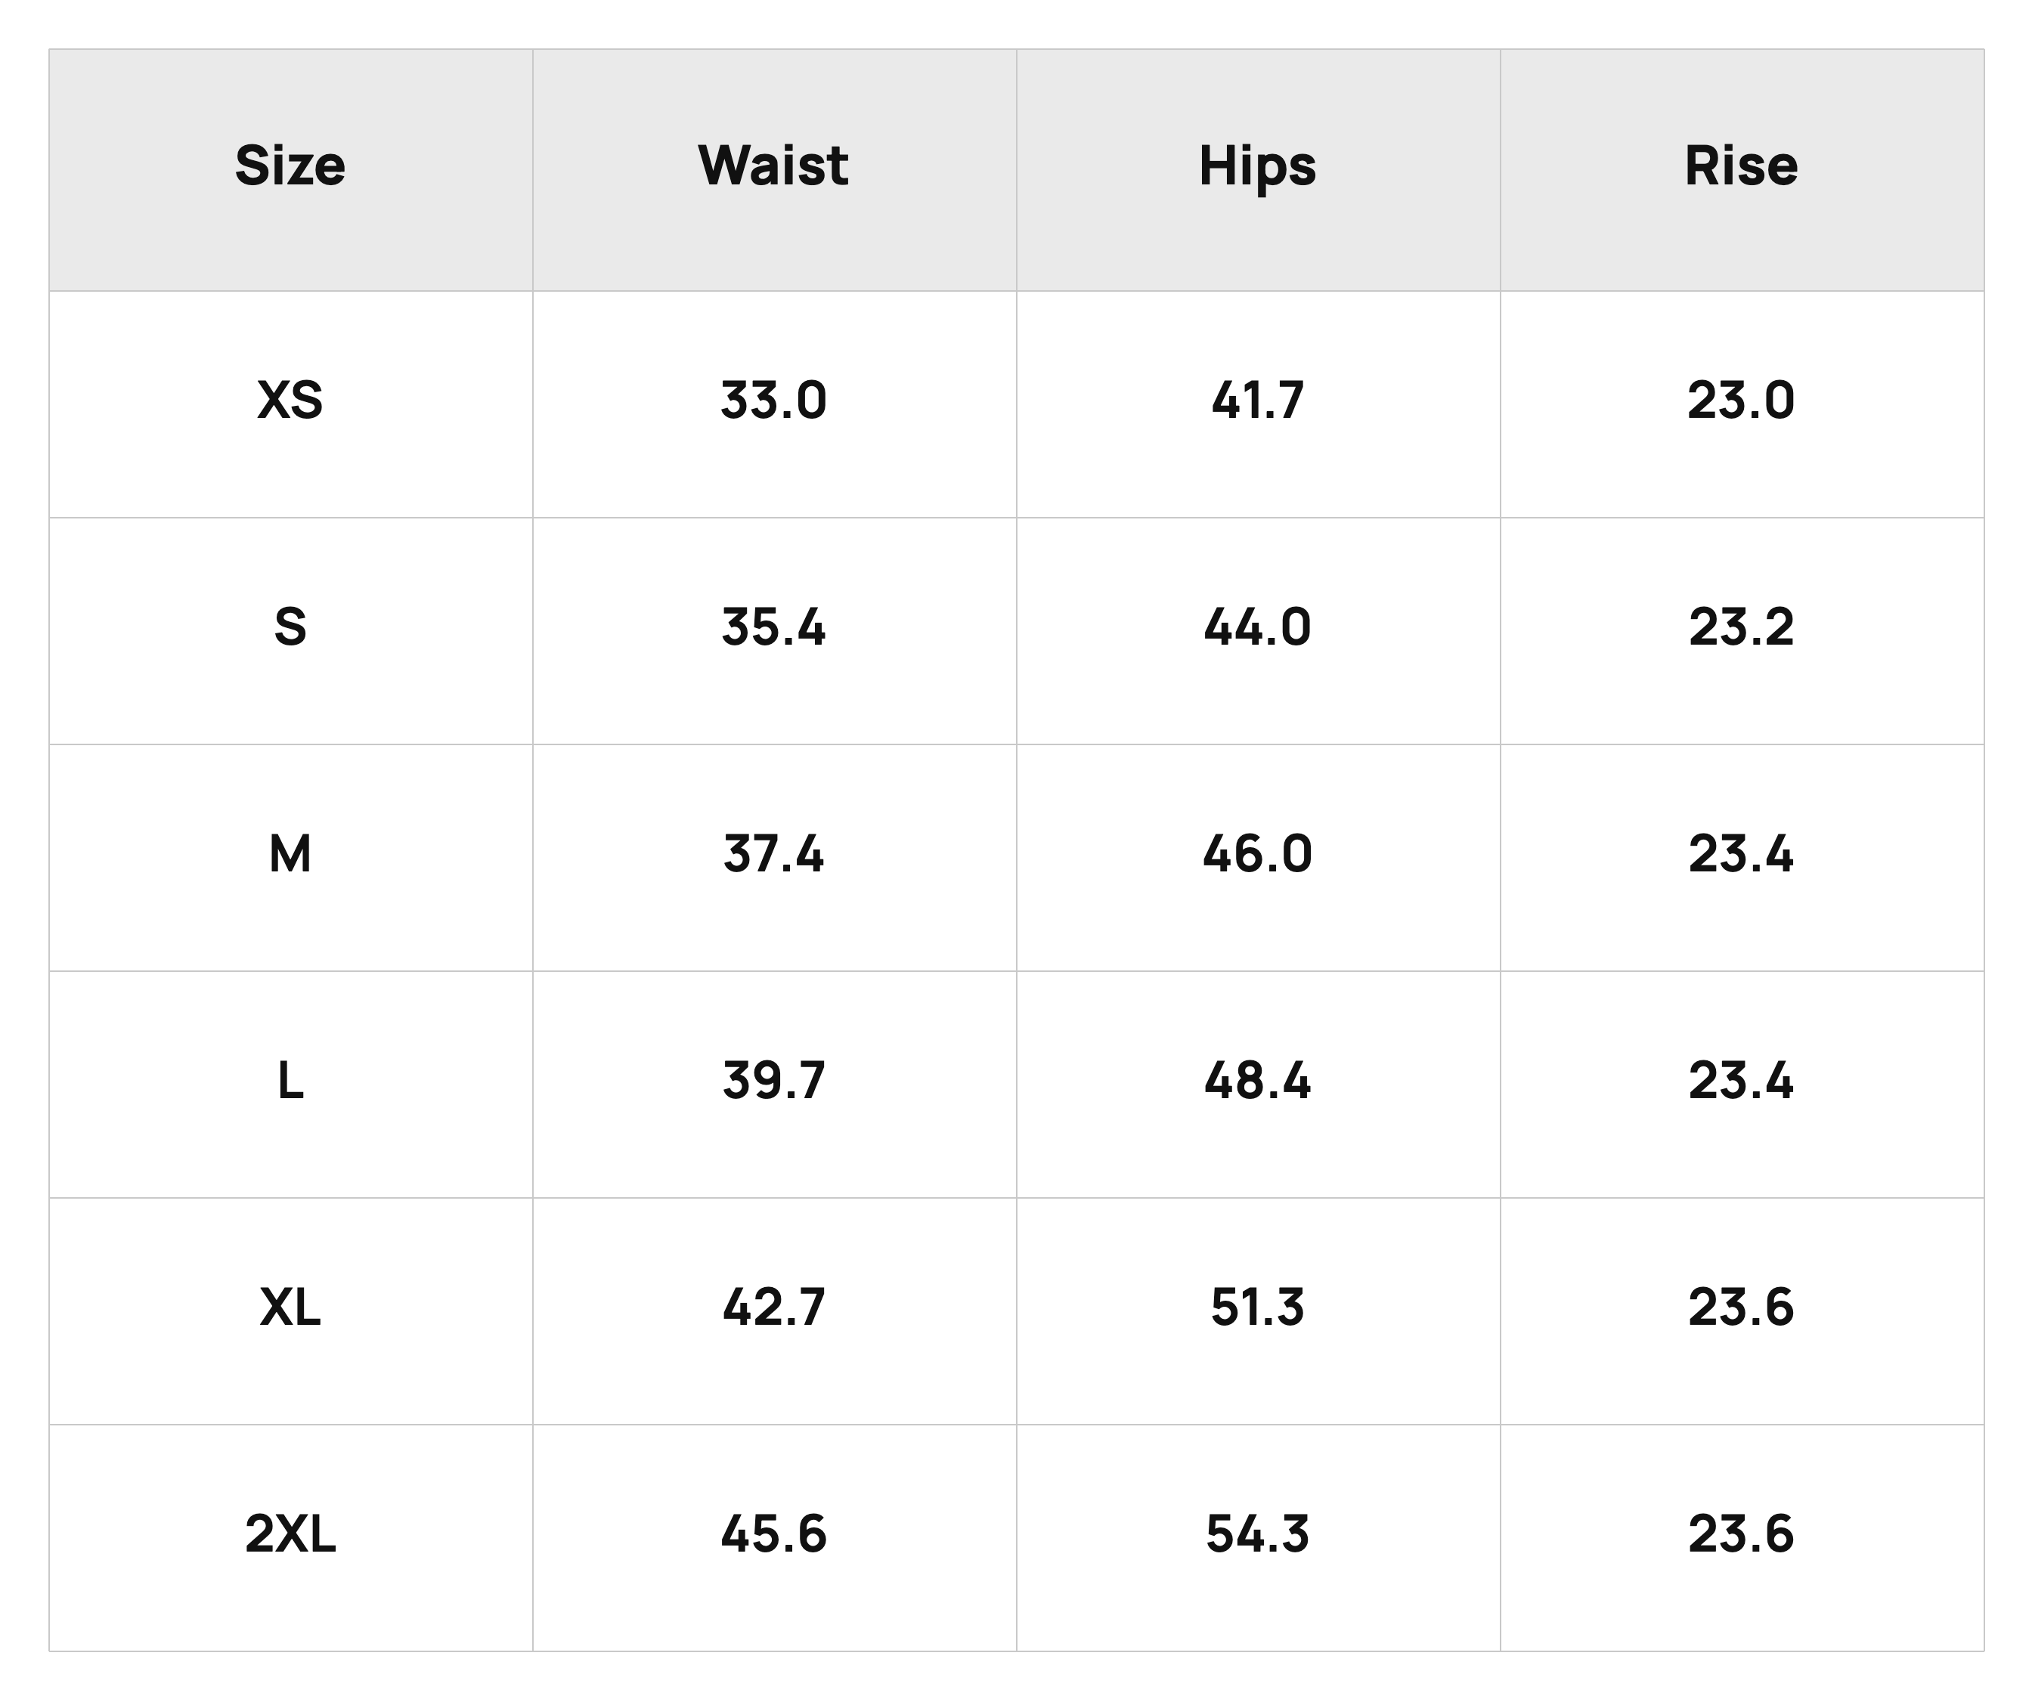Click the 51.3 hips value
The height and width of the screenshot is (1699, 2032).
tap(1257, 1306)
